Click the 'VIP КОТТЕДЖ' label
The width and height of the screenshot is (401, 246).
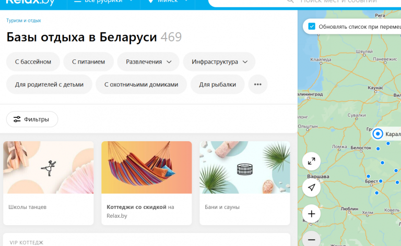point(27,242)
